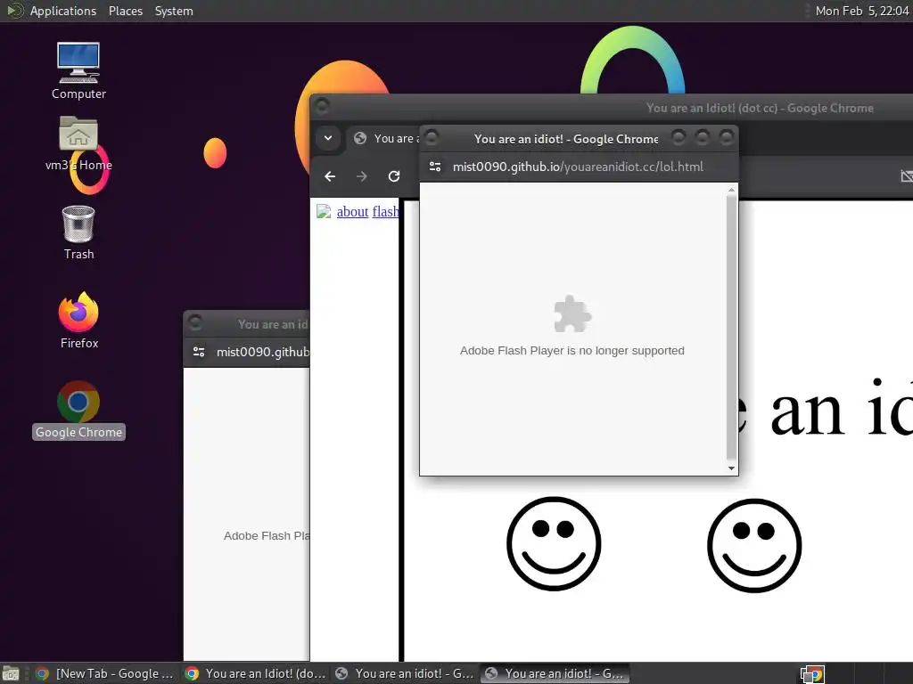The image size is (913, 684).
Task: Click the front popup window menu button
Action: coord(432,138)
